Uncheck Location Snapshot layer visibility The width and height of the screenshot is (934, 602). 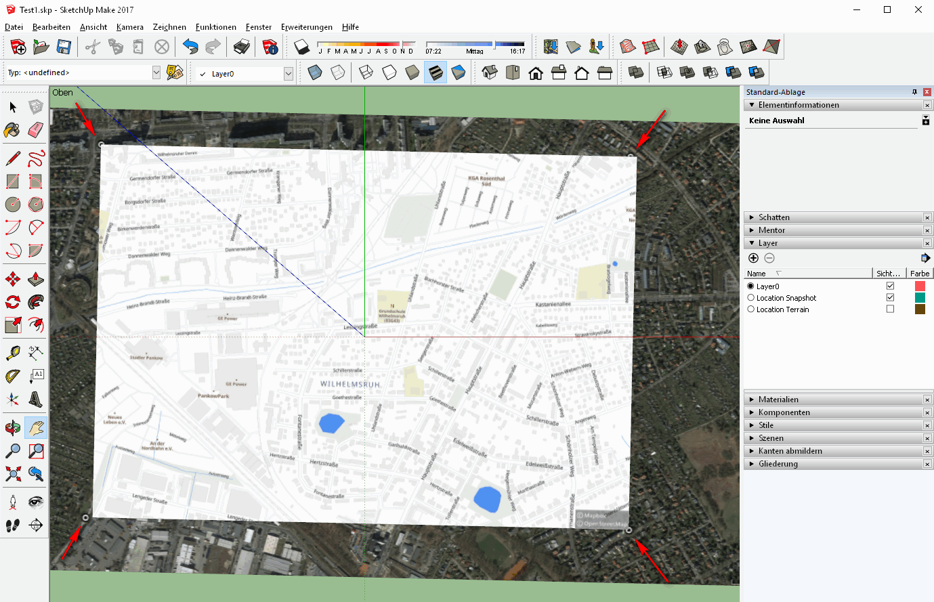coord(890,298)
